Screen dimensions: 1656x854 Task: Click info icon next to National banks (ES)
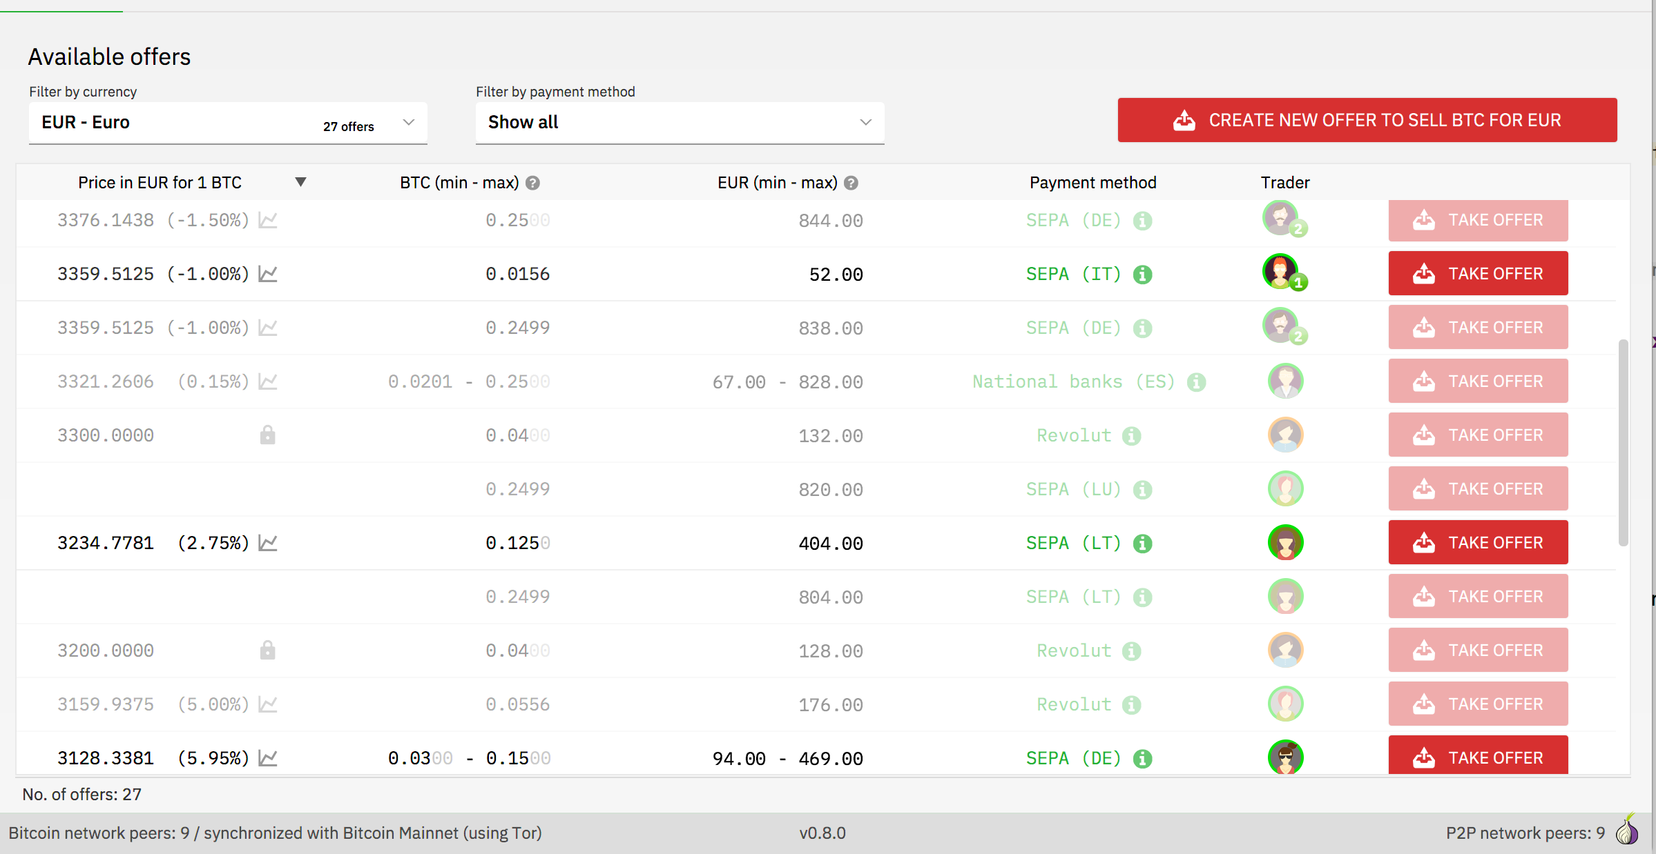tap(1197, 382)
